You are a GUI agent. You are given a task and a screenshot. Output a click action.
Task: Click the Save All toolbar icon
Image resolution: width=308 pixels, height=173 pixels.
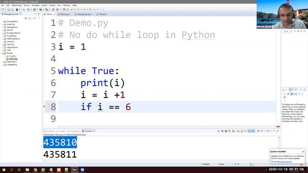pos(12,10)
